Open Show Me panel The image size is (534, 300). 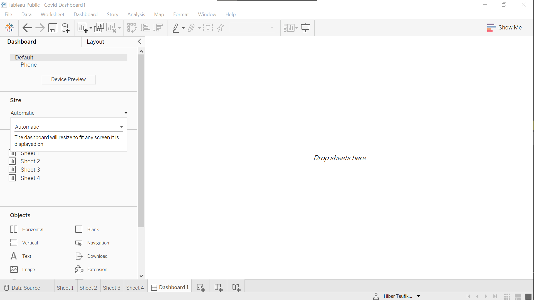pos(504,27)
